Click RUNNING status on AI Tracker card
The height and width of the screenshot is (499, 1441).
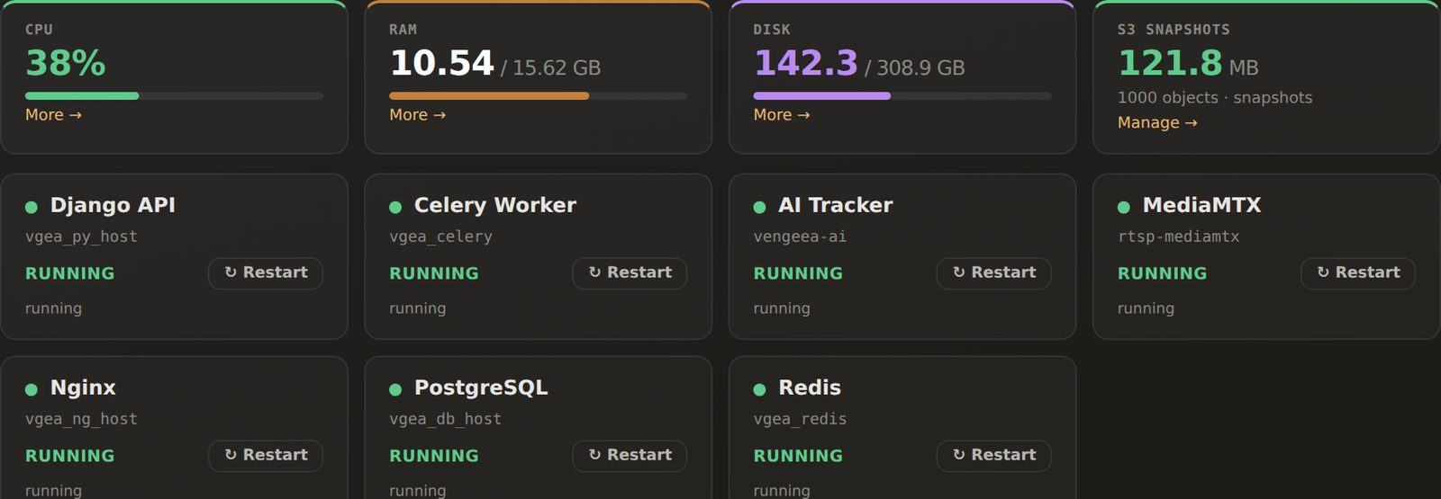[798, 273]
